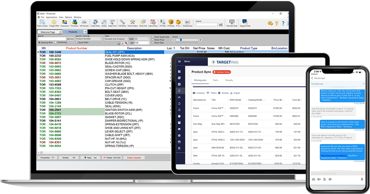Open PO Entry box icon

pyautogui.click(x=171, y=23)
